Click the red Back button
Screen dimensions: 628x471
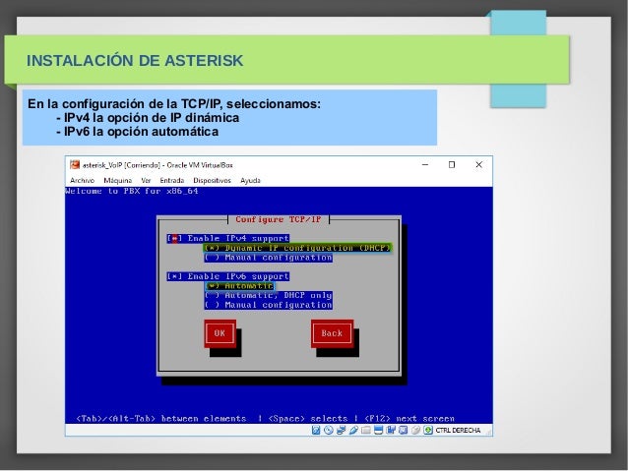click(x=332, y=333)
